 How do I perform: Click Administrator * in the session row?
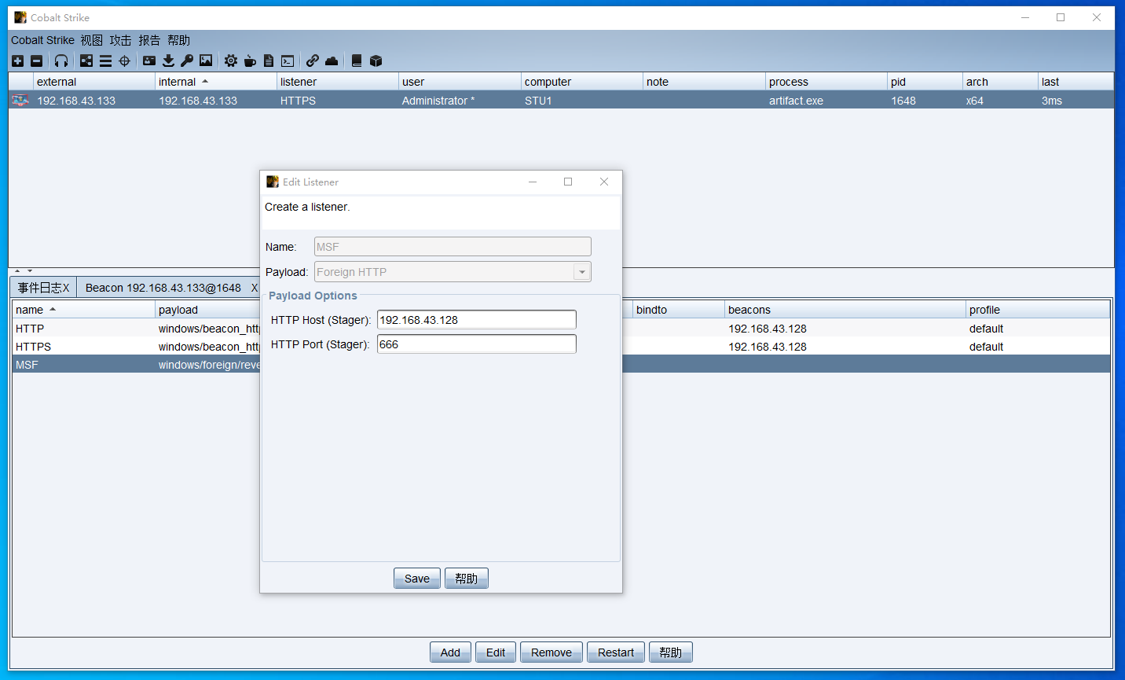click(438, 101)
